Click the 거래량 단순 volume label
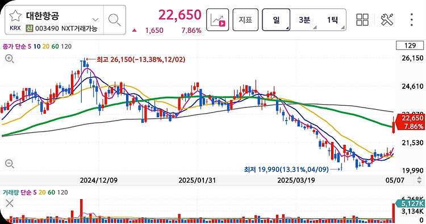 (17, 192)
